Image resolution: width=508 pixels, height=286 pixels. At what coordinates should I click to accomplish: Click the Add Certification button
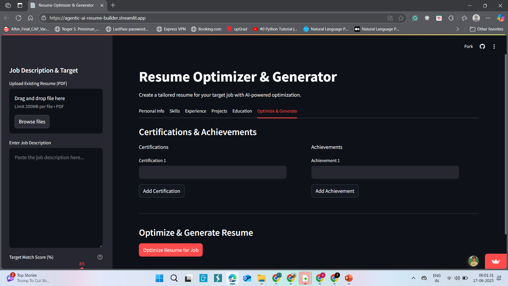[x=161, y=191]
